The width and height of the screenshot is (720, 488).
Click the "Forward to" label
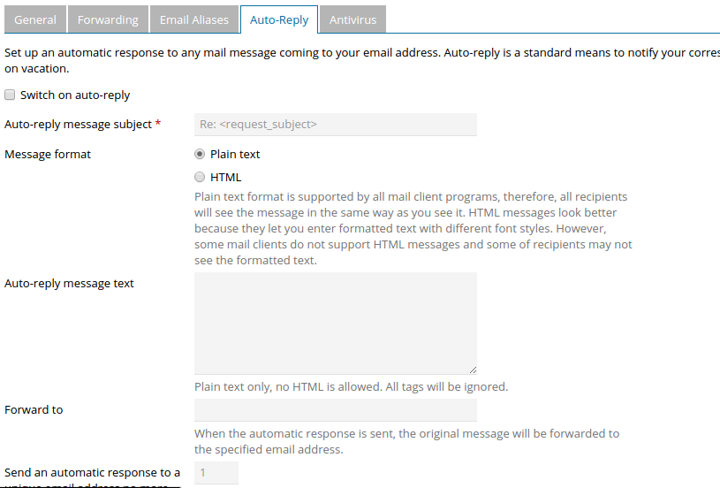[x=34, y=410]
